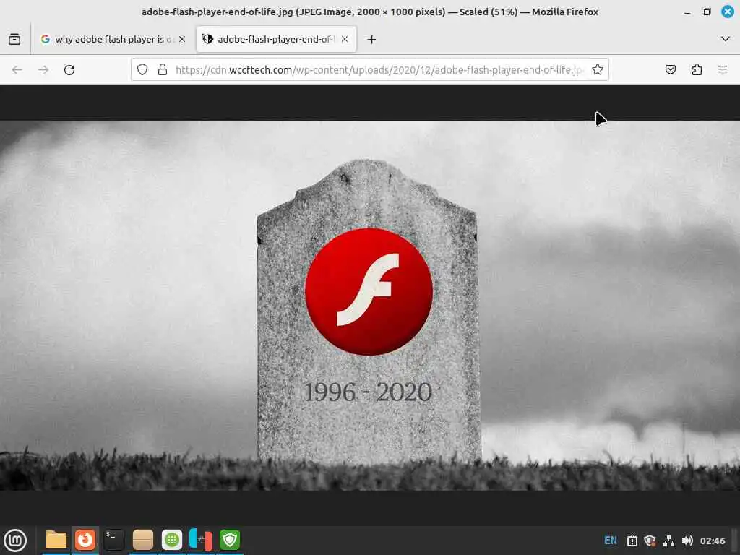
Task: Expand the list all tabs chevron
Action: coord(726,39)
